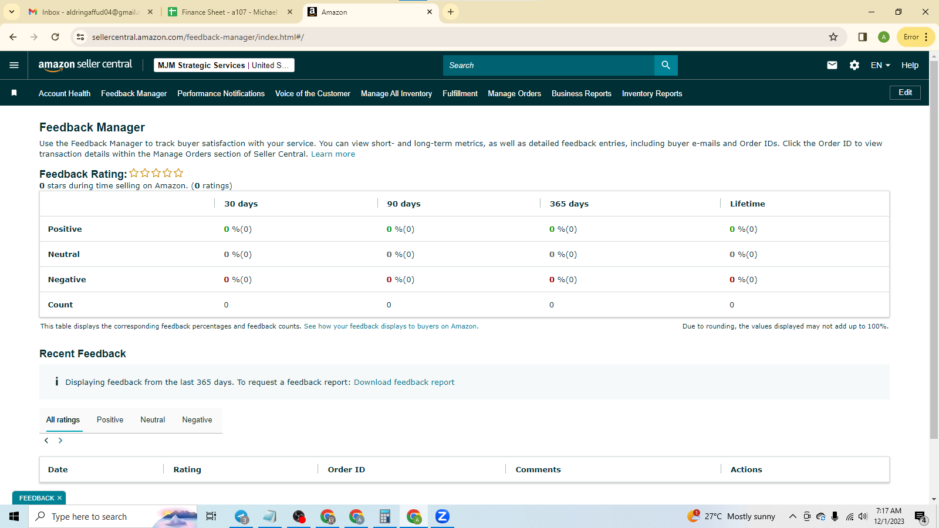Click the magnifier search button
This screenshot has width=939, height=528.
tap(666, 65)
